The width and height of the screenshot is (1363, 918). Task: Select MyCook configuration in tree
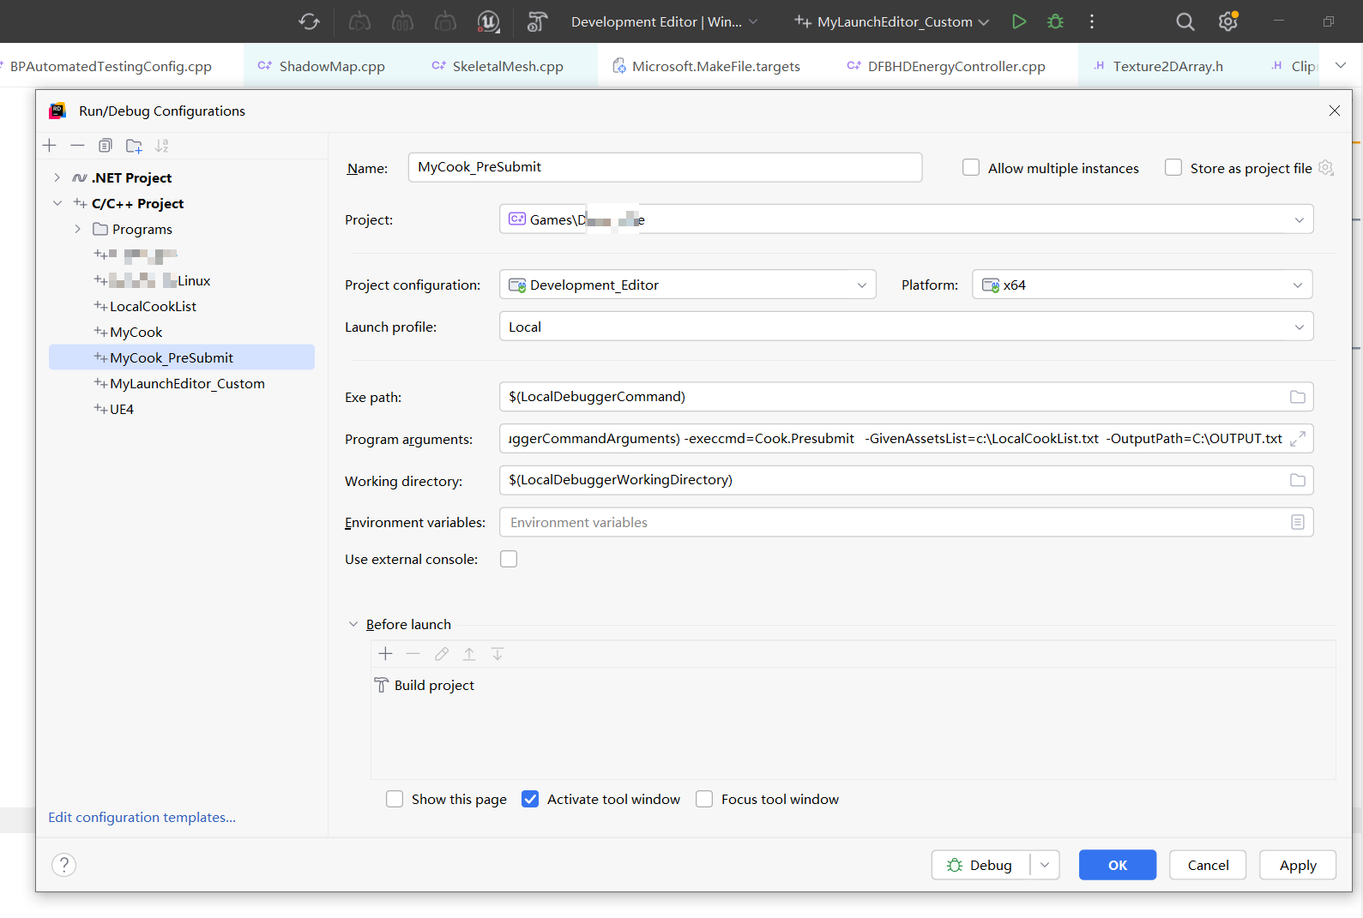pyautogui.click(x=136, y=332)
